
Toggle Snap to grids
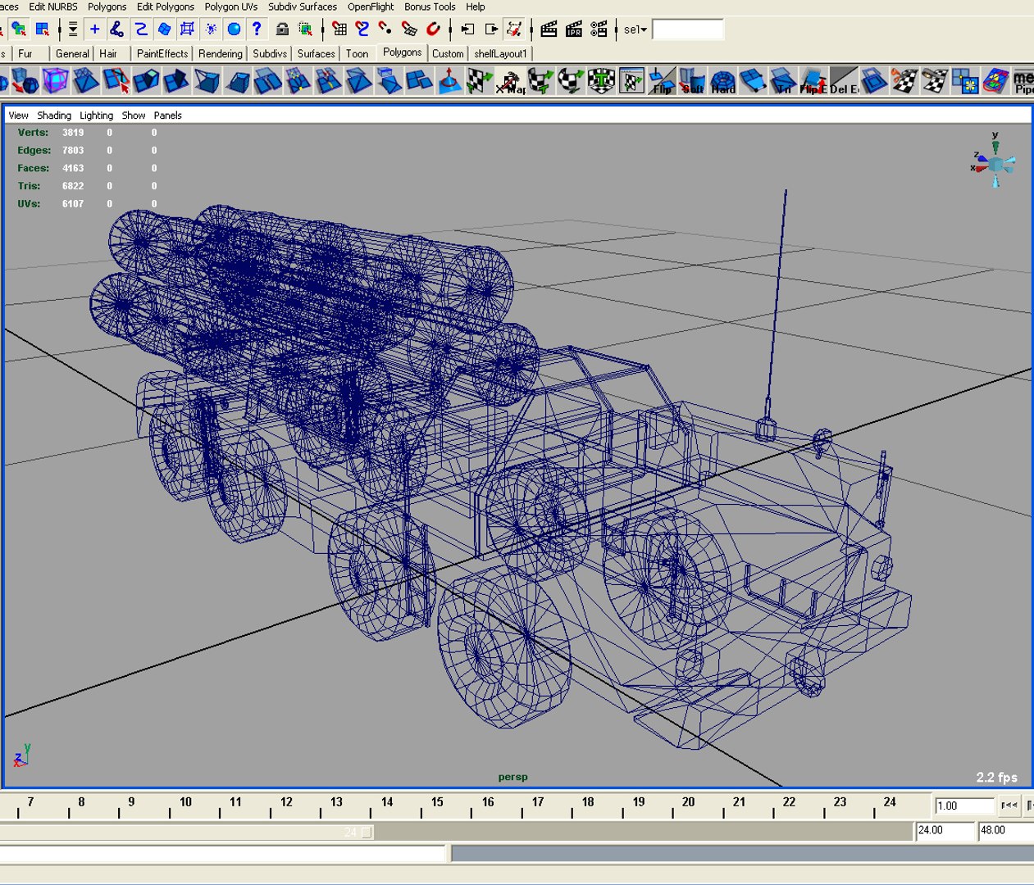(x=339, y=29)
